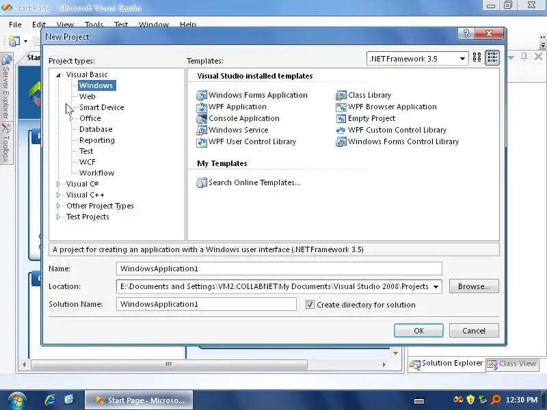Select the WPF Application template icon
This screenshot has height=410, width=547.
(202, 107)
